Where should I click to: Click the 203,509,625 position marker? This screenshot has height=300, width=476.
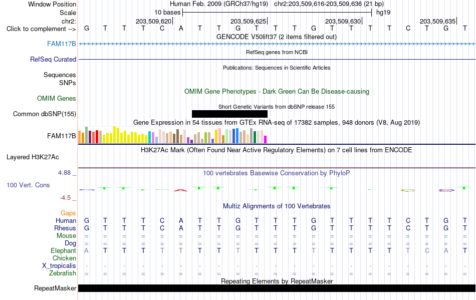[x=249, y=21]
